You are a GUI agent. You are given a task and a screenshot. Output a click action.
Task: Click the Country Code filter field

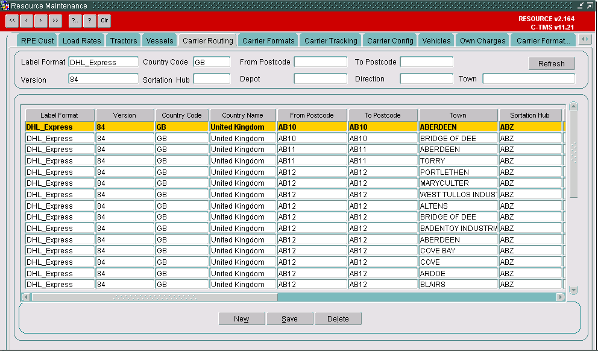[x=212, y=62]
